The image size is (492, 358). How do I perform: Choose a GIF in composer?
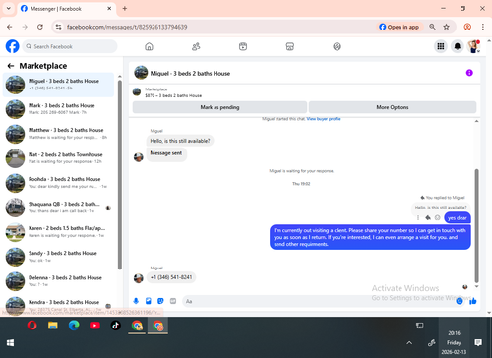[x=173, y=301]
